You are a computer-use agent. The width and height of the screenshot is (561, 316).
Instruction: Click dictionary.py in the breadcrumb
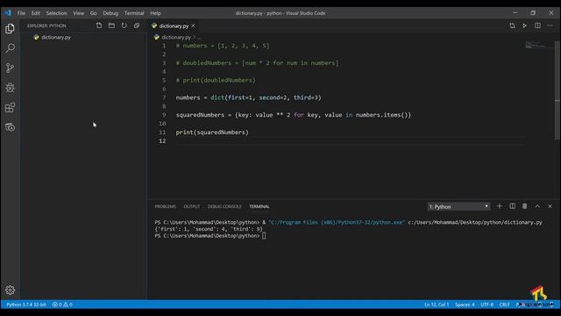(x=176, y=37)
